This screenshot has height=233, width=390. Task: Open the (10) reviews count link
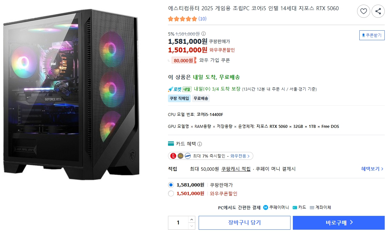202,19
